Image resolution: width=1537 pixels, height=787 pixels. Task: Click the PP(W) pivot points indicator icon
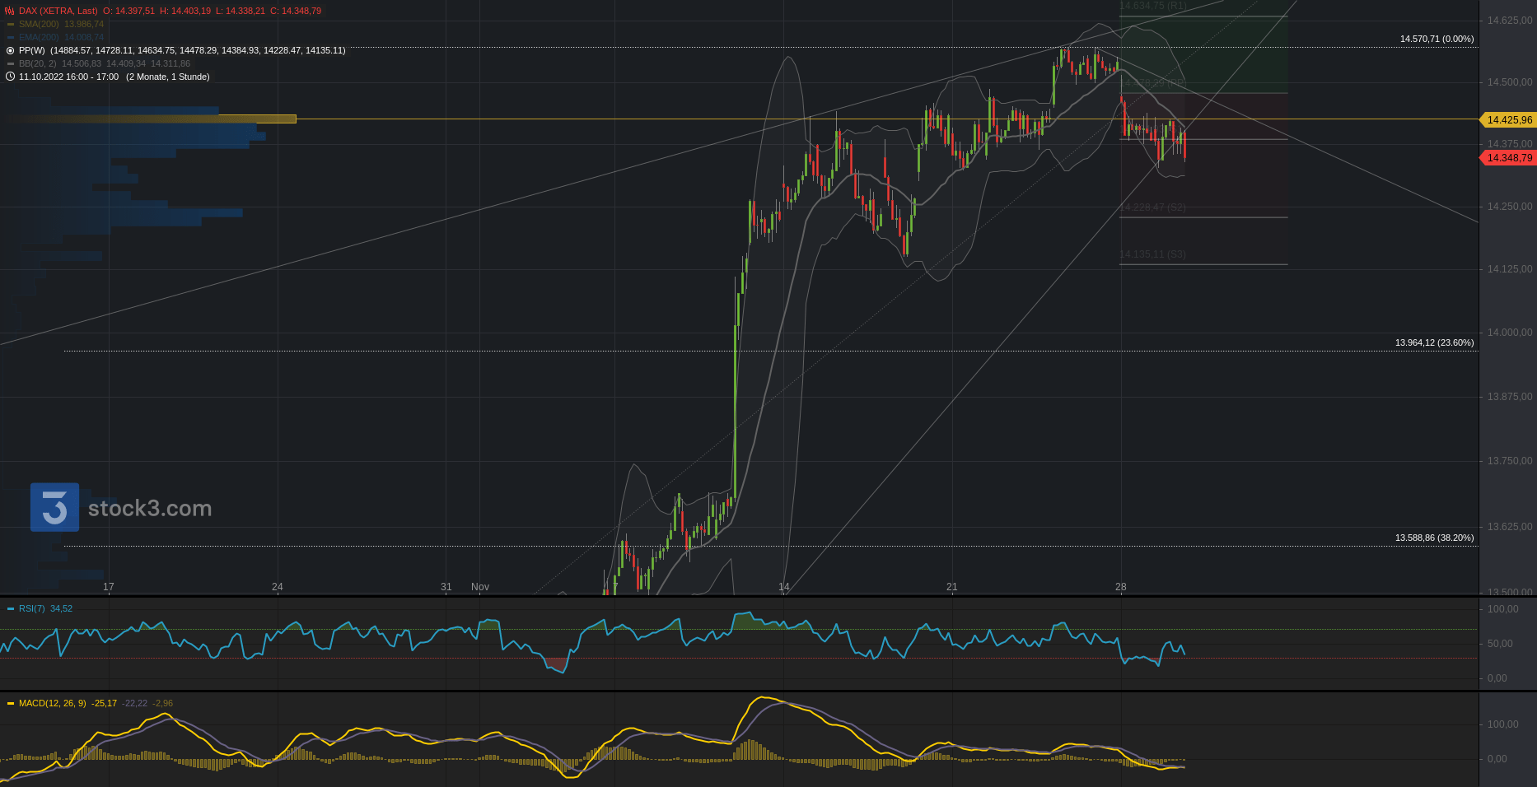click(10, 50)
